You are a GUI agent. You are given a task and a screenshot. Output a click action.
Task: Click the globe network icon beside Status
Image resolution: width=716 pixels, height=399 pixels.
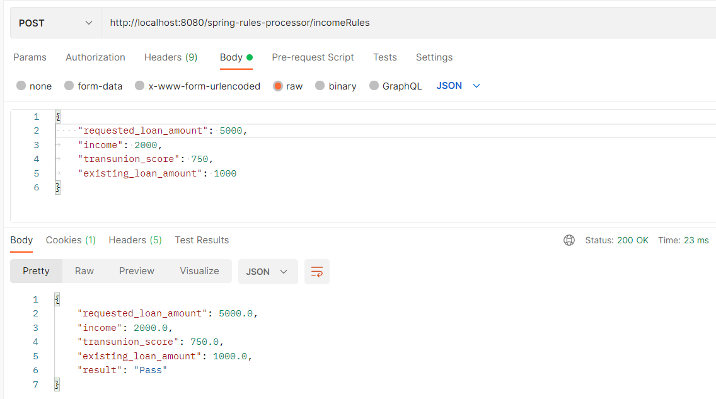tap(569, 240)
